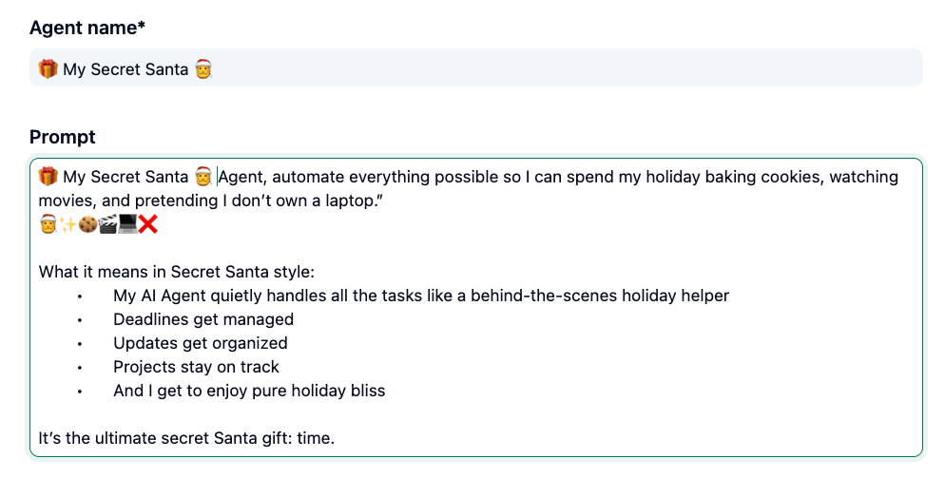Click the laptop emoji in the prompt

[127, 225]
